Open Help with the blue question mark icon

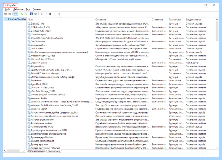click(31, 14)
